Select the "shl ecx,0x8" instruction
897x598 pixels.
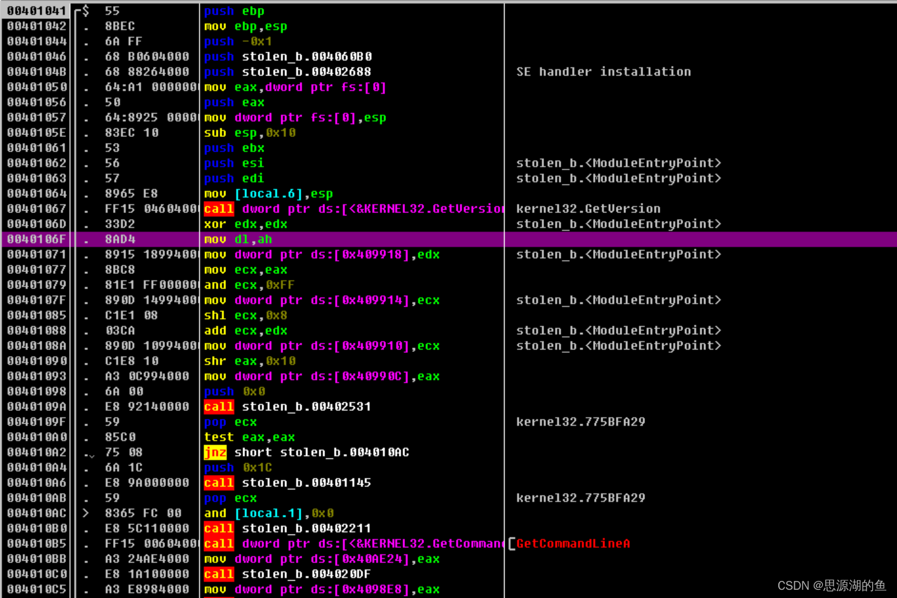point(246,315)
